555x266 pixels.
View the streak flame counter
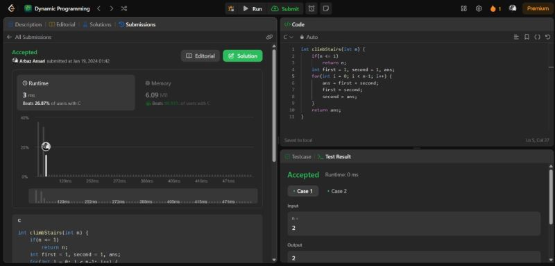click(x=495, y=9)
